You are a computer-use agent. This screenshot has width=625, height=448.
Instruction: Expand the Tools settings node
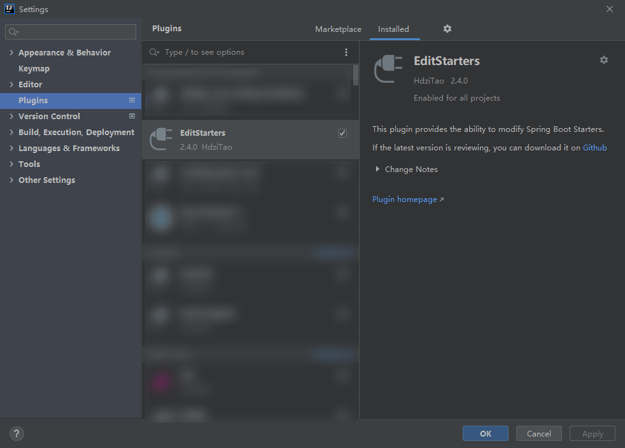coord(11,164)
